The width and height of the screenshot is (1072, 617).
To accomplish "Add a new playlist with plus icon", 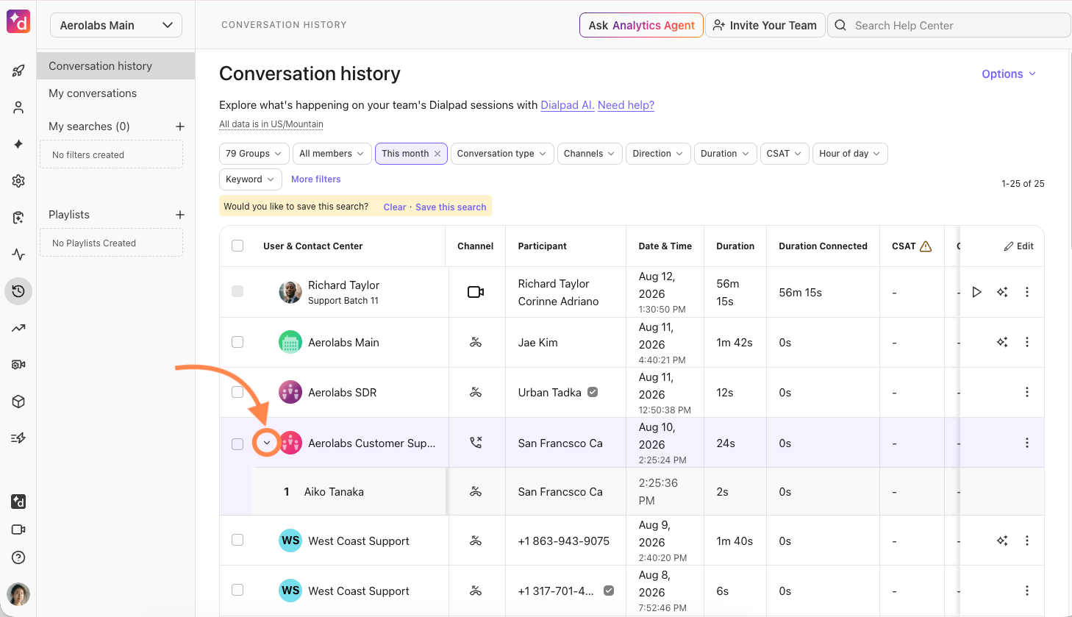I will pos(180,215).
